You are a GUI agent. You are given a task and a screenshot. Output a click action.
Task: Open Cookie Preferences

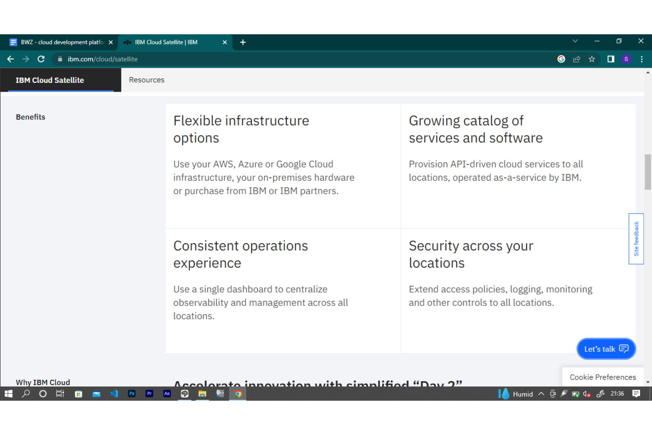click(603, 377)
